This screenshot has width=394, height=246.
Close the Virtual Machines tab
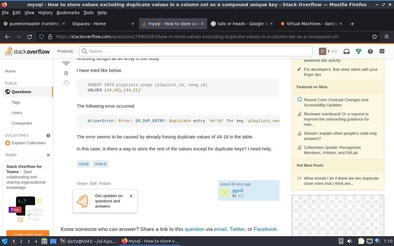(341, 24)
